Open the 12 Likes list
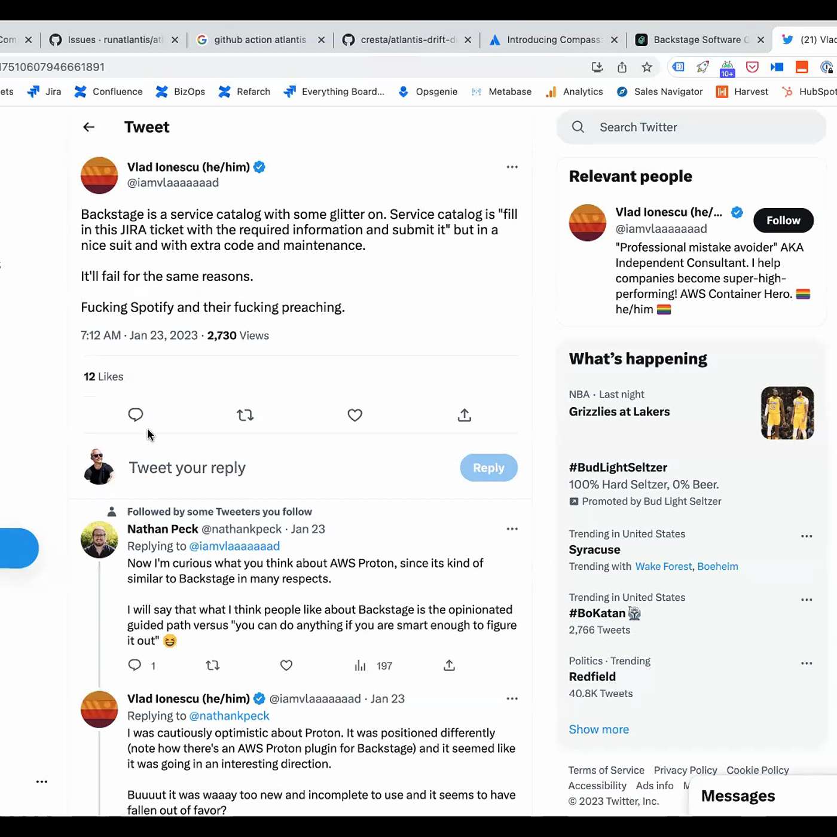 (103, 377)
